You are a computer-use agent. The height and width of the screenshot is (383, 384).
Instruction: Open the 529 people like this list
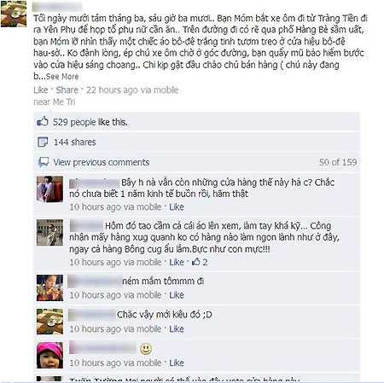[x=90, y=122]
